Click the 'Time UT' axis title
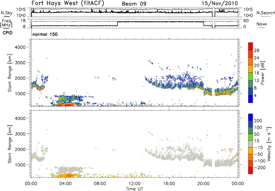This screenshot has height=191, width=275. tap(134, 189)
